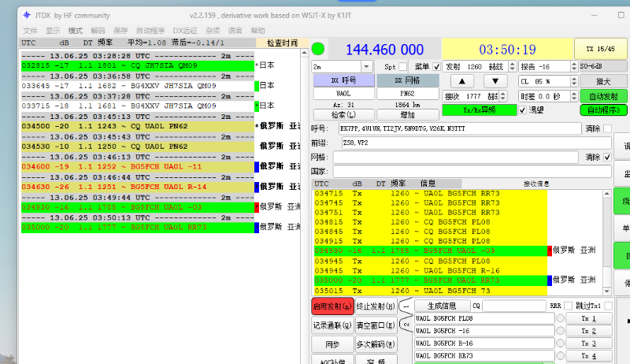This screenshot has height=364, width=630.
Task: Click the DX 网格 label button
Action: point(407,80)
